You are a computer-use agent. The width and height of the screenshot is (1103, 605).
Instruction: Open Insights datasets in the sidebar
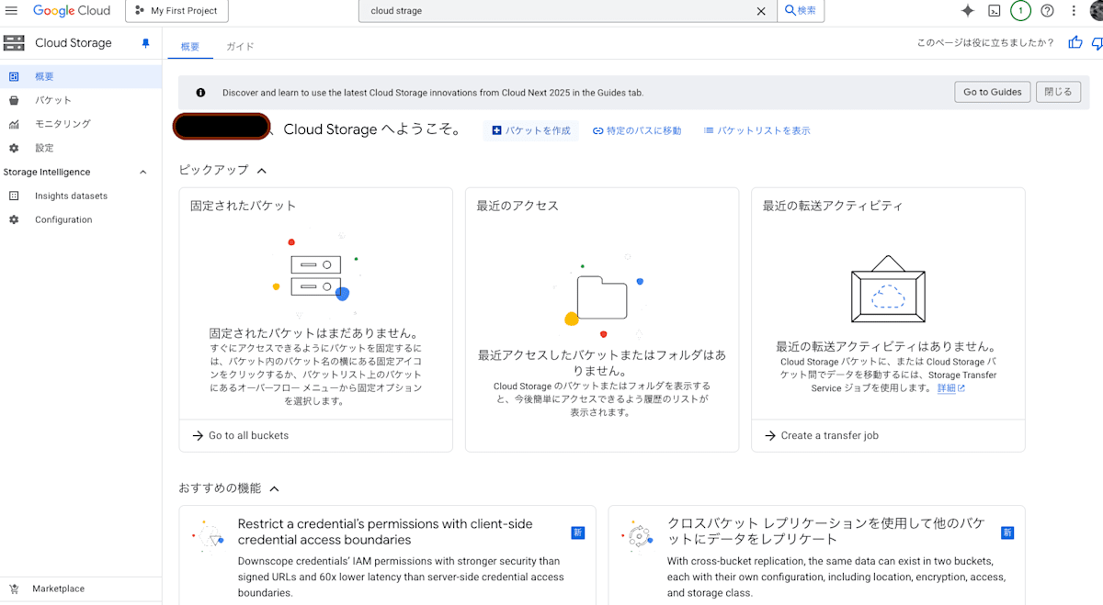[81, 196]
